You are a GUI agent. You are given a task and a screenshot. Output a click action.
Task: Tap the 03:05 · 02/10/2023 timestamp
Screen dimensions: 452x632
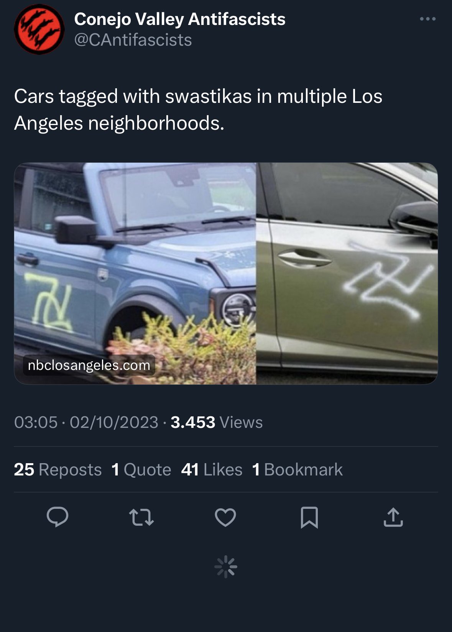(x=86, y=422)
